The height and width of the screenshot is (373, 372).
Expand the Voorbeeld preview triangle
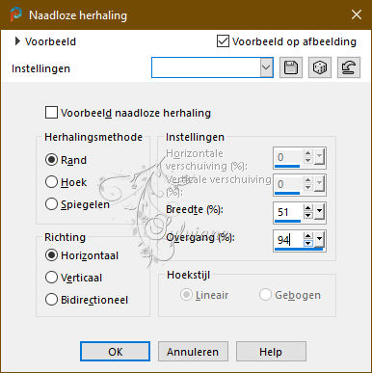point(17,41)
